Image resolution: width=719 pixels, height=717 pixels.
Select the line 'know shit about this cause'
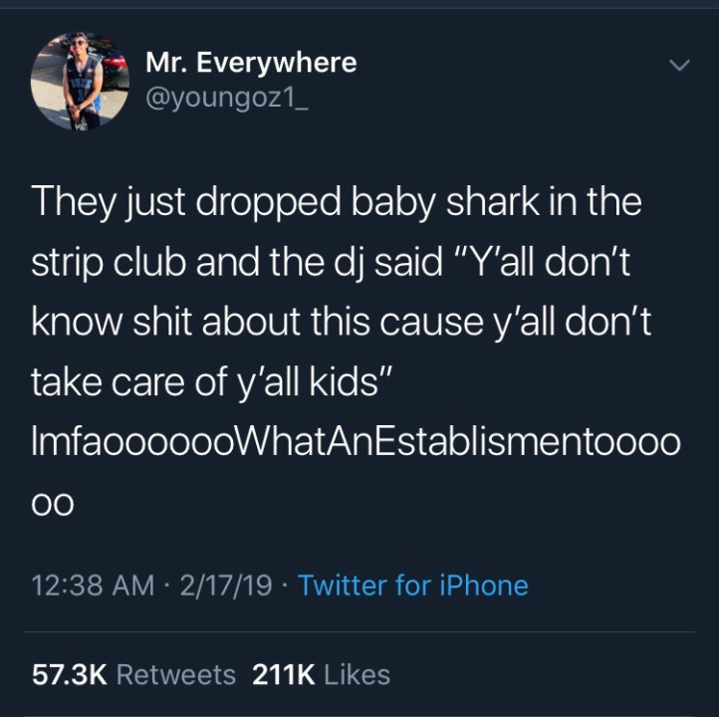pos(256,322)
